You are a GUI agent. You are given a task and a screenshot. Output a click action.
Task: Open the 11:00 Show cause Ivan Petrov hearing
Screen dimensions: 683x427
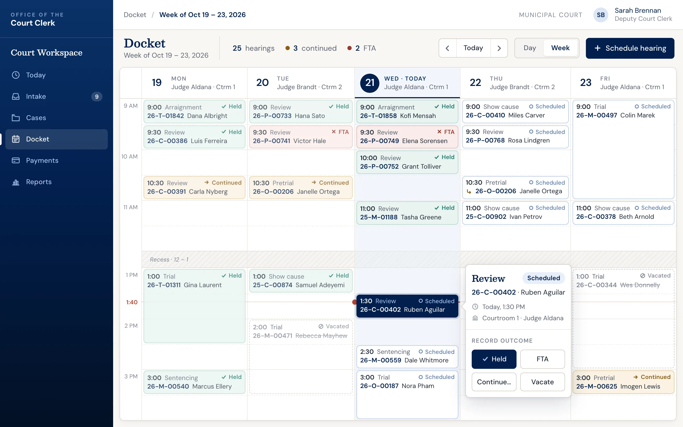tap(515, 213)
